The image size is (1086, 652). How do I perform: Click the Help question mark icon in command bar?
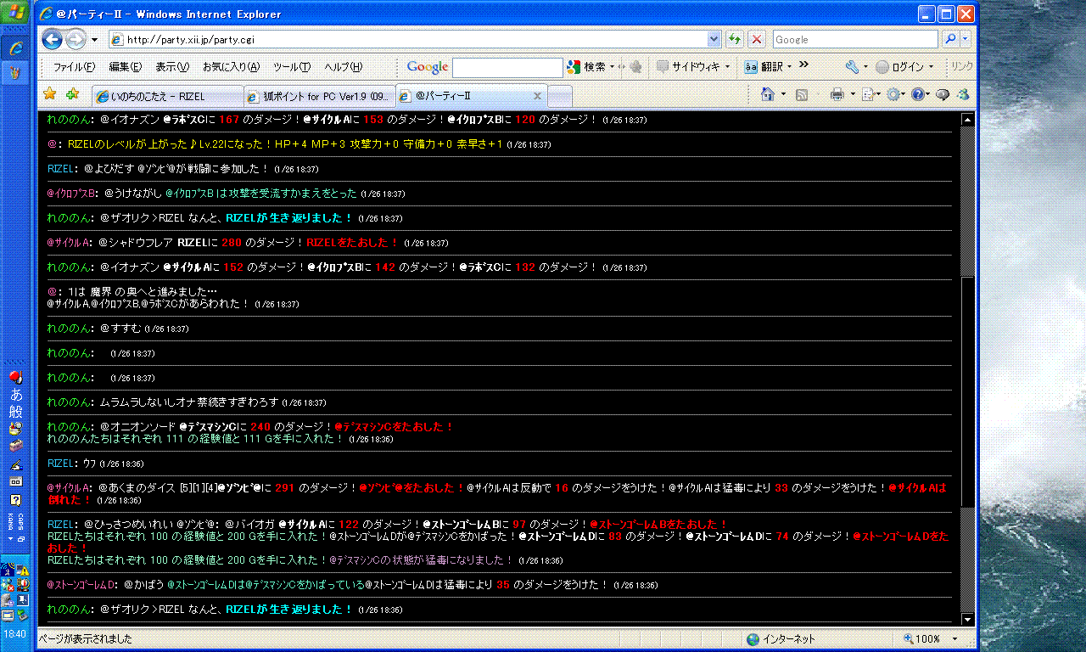pyautogui.click(x=918, y=95)
